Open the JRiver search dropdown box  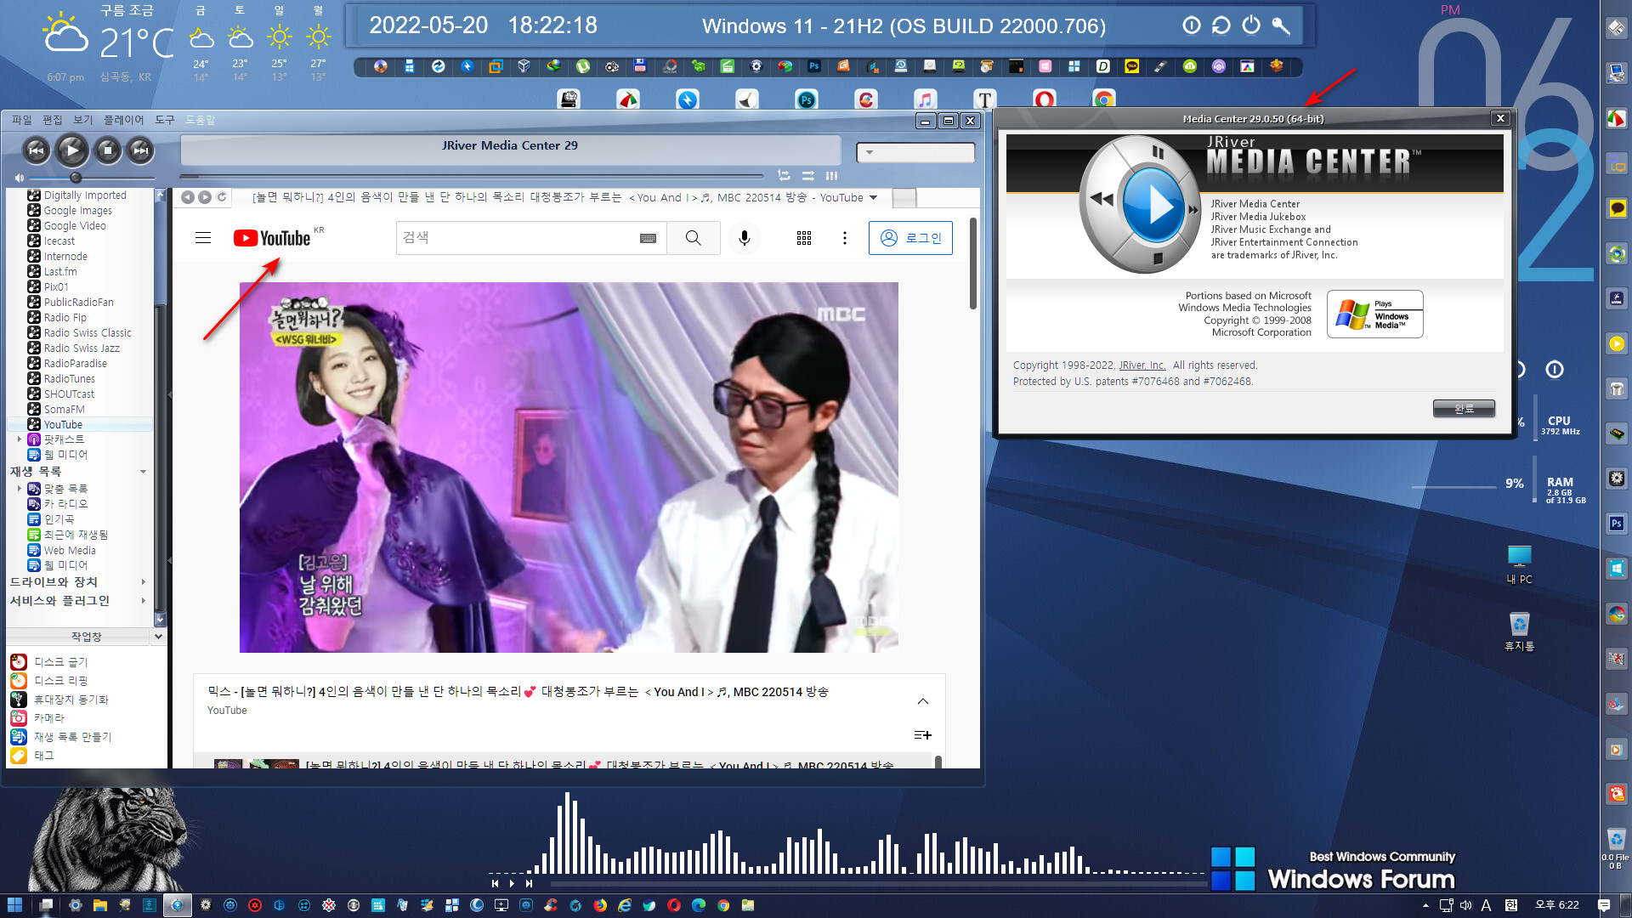point(915,153)
